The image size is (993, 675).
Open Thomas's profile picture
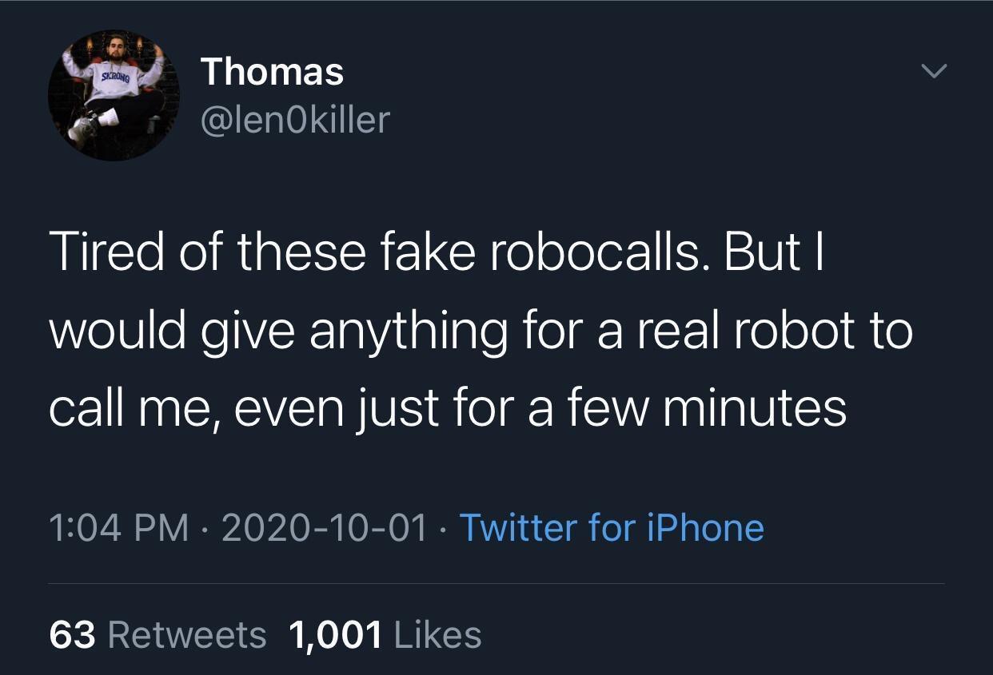113,94
